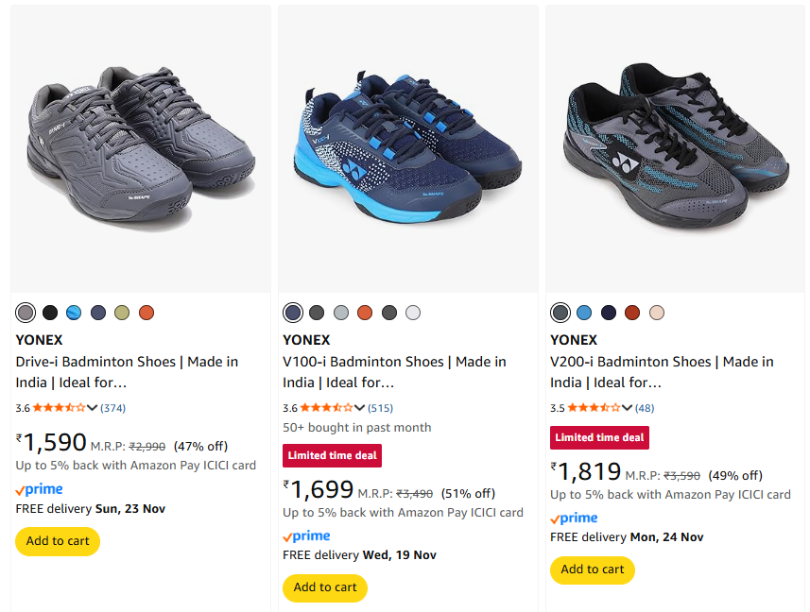
Task: Click the Prime logo under Drive-i shoes
Action: click(40, 489)
